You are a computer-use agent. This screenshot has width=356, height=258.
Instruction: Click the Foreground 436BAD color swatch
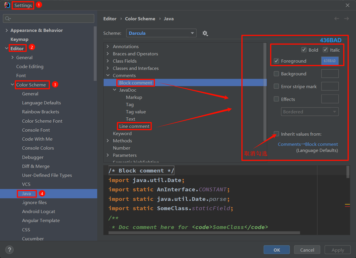click(x=330, y=61)
